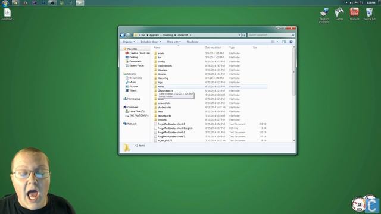Screen dimensions: 381x214
Task: Select Homegroup in the navigation pane
Action: pos(132,99)
